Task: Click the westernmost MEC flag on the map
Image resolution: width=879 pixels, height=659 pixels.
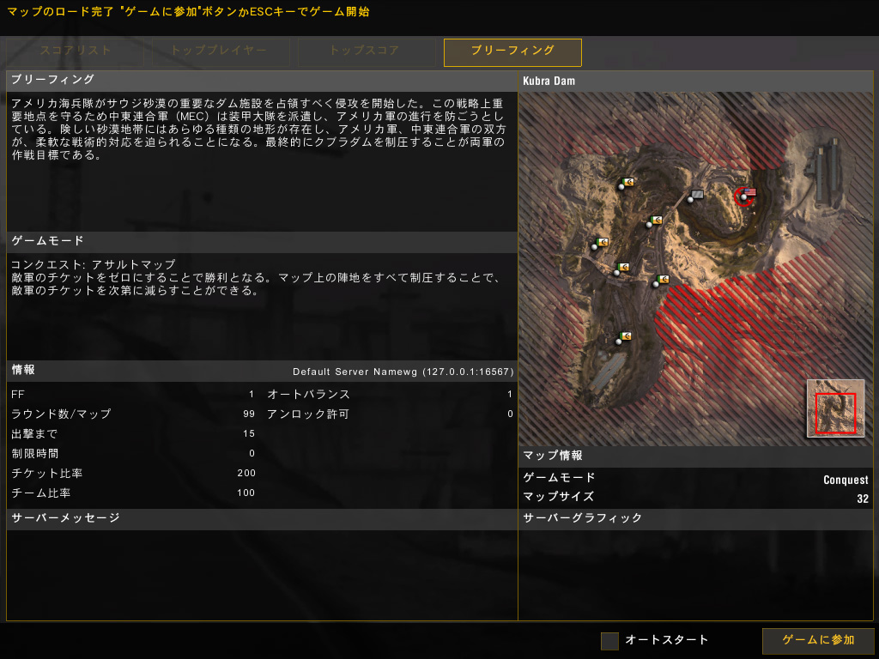Action: point(599,243)
